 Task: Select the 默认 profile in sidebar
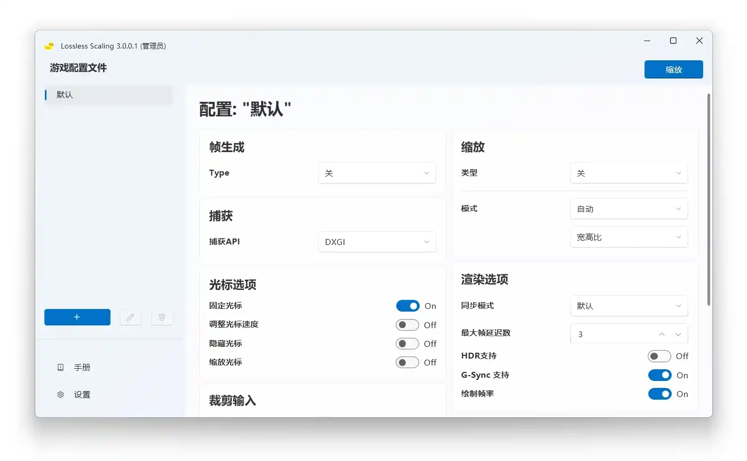(108, 95)
